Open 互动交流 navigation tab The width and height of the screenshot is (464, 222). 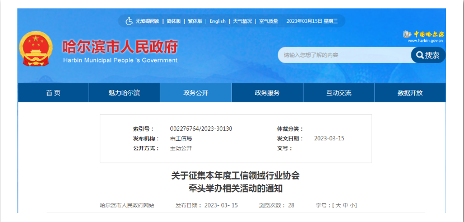click(x=339, y=93)
